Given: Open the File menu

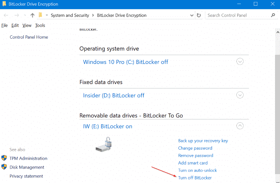Looking at the screenshot, I should click(4, 25).
